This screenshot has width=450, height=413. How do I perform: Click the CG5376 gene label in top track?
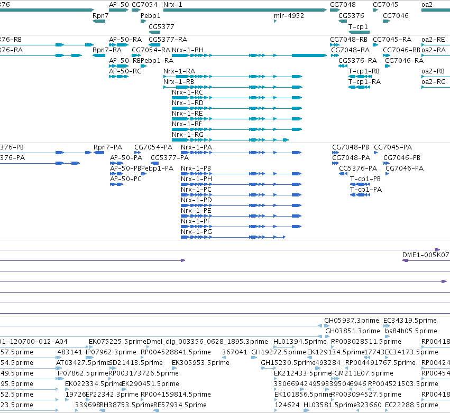[351, 15]
